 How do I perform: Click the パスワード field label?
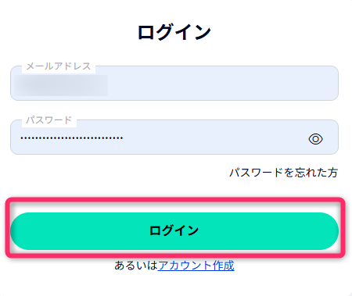[48, 120]
